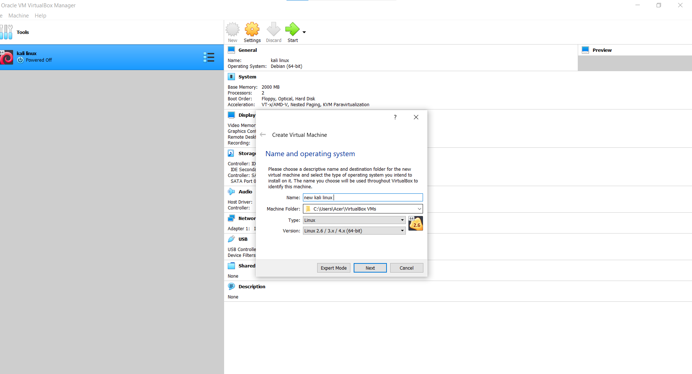Click the Shared folders section icon

tap(231, 266)
